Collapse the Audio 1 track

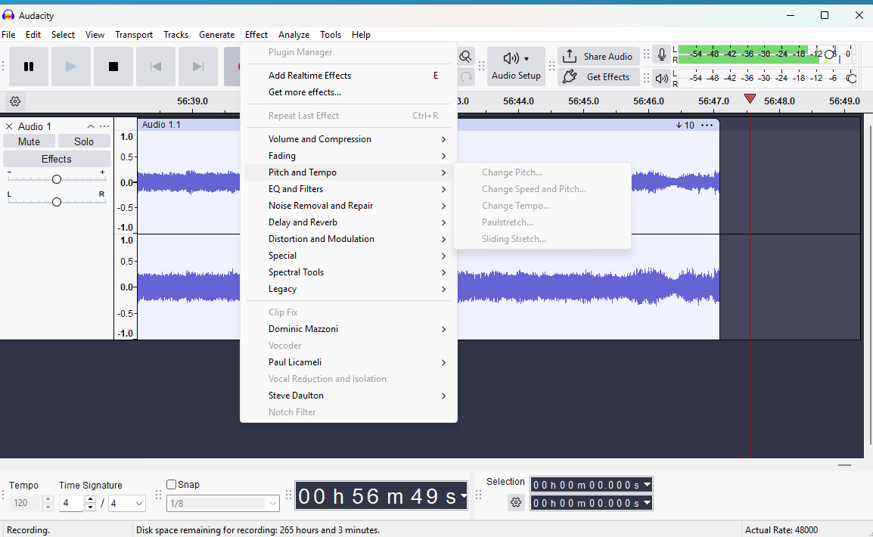click(x=90, y=126)
